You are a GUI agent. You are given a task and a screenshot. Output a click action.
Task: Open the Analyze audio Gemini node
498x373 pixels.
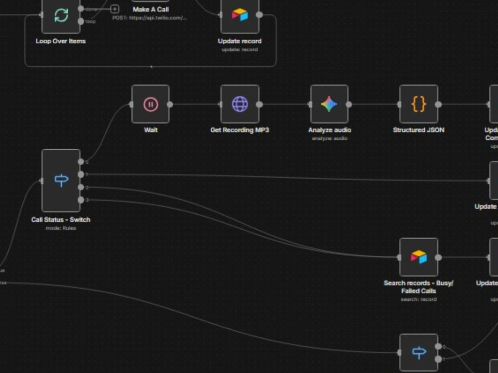[329, 104]
